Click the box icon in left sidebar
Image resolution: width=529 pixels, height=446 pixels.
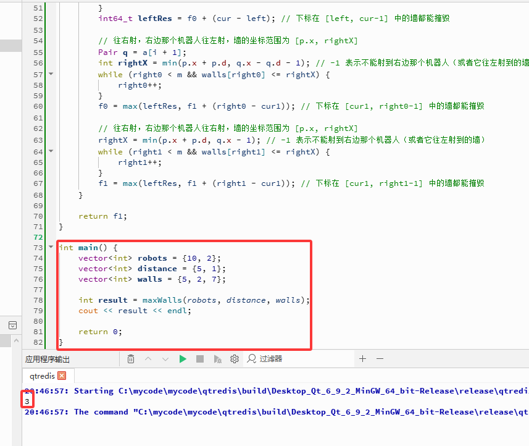12,326
